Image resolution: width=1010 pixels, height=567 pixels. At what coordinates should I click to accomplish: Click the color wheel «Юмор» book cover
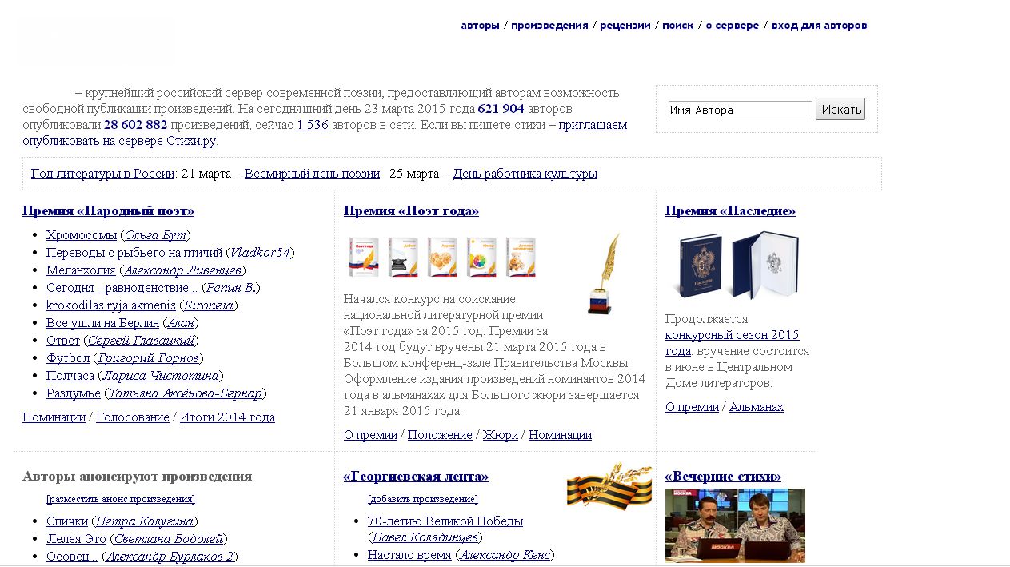point(481,258)
